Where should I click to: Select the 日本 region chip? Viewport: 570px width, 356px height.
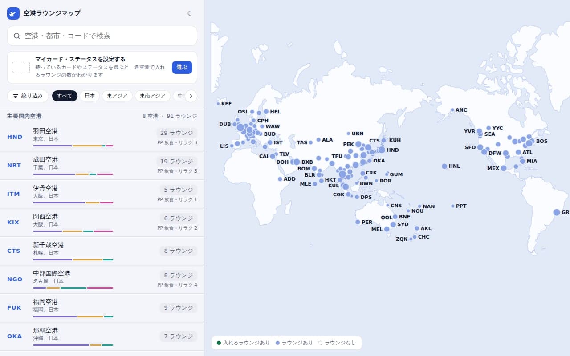tap(90, 96)
